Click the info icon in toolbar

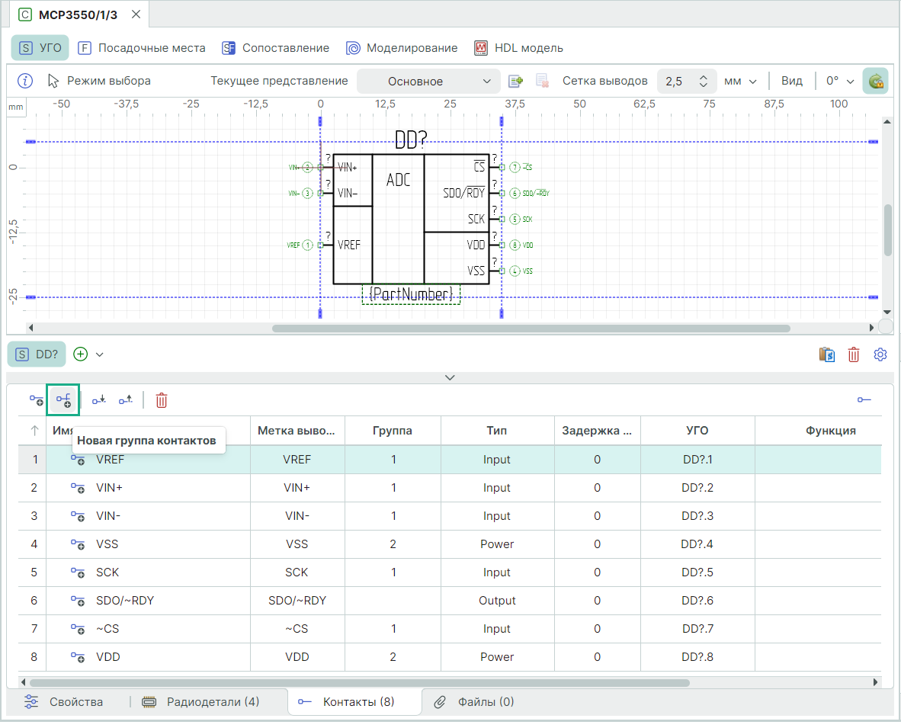25,81
